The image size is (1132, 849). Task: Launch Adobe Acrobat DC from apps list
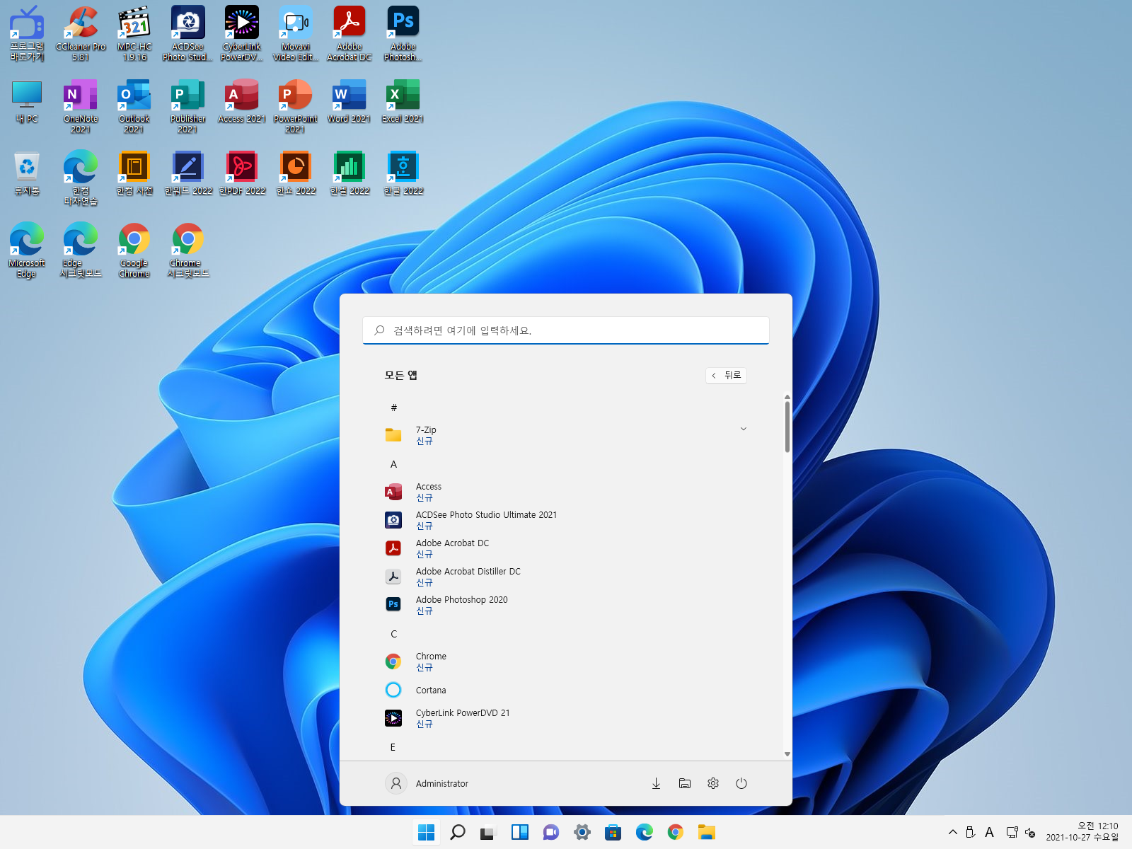[x=566, y=548]
